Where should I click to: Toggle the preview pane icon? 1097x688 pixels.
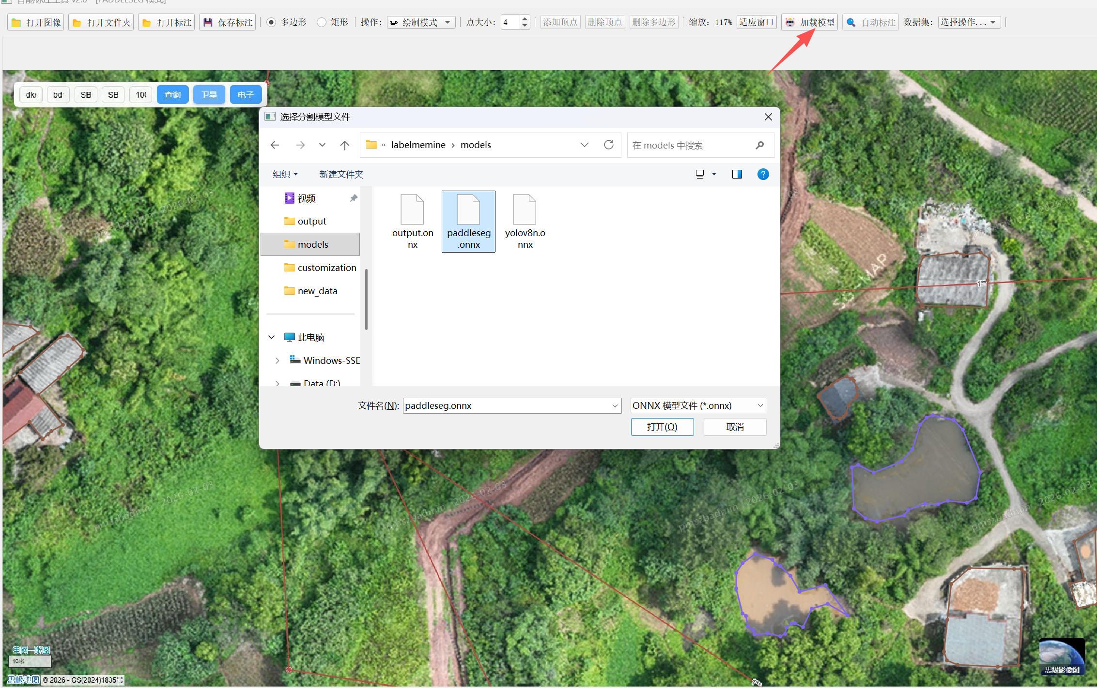737,174
